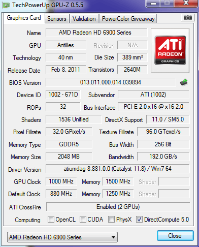This screenshot has width=199, height=247.
Task: Click the Driver Version text field
Action: (x=118, y=169)
